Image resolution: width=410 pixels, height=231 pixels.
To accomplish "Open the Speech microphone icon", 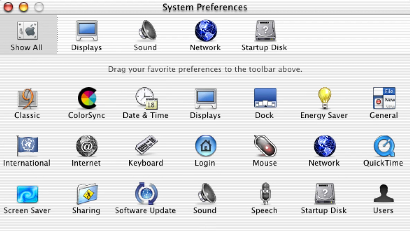I will (266, 193).
